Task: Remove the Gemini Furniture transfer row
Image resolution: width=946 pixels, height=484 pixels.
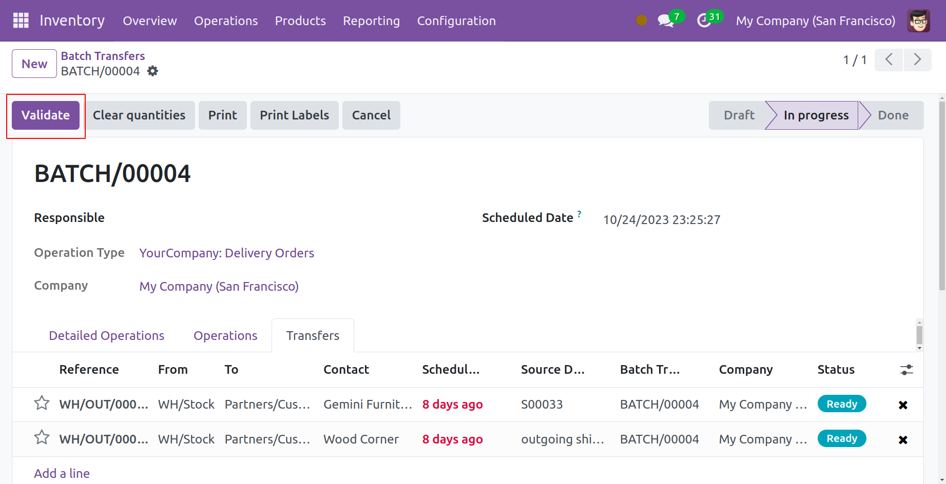Action: tap(903, 405)
